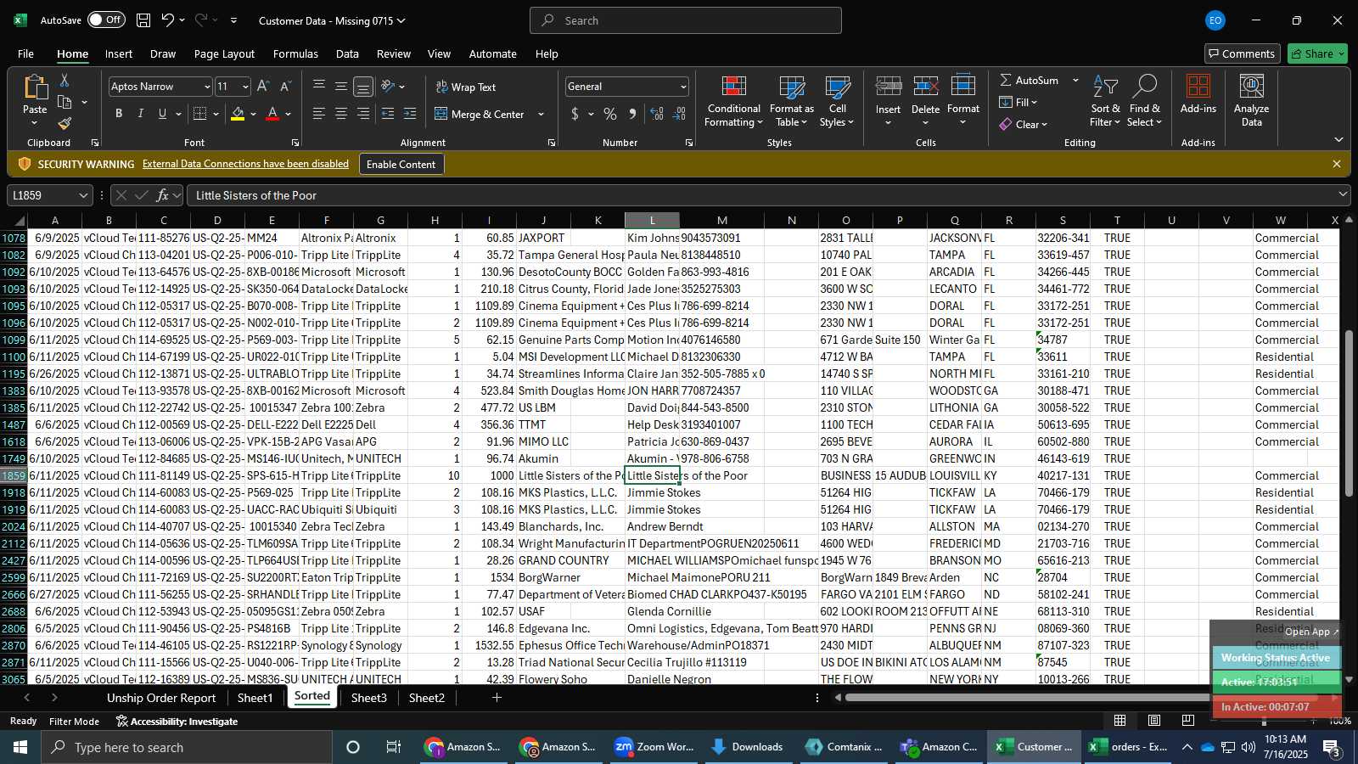This screenshot has height=764, width=1358.
Task: Increase font size with larger A icon
Action: (263, 87)
